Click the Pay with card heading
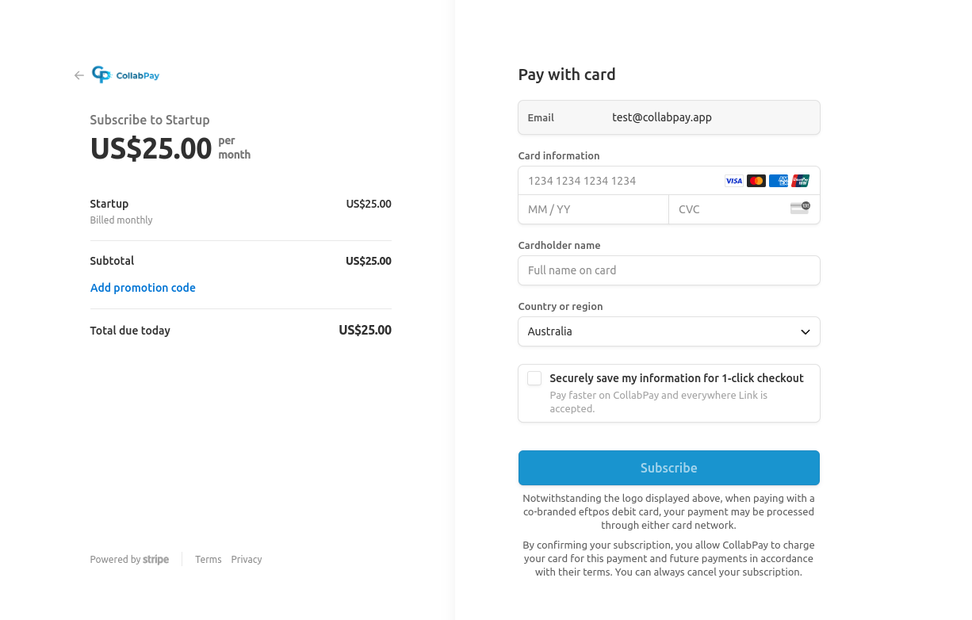Screen dimensions: 972x620 (566, 74)
